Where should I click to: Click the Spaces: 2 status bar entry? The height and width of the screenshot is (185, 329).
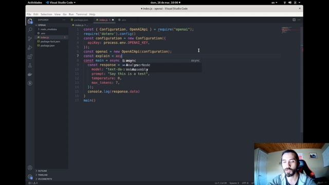click(234, 183)
